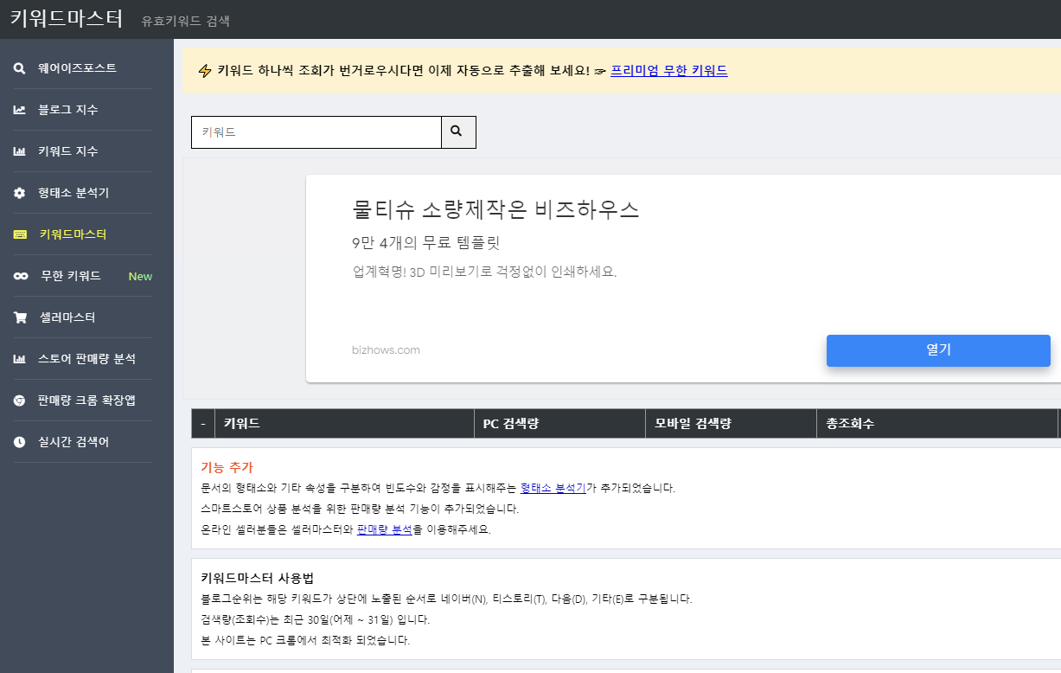Viewport: 1061px width, 673px height.
Task: Click the keyboard icon beside 키워드마스터
Action: pyautogui.click(x=20, y=234)
